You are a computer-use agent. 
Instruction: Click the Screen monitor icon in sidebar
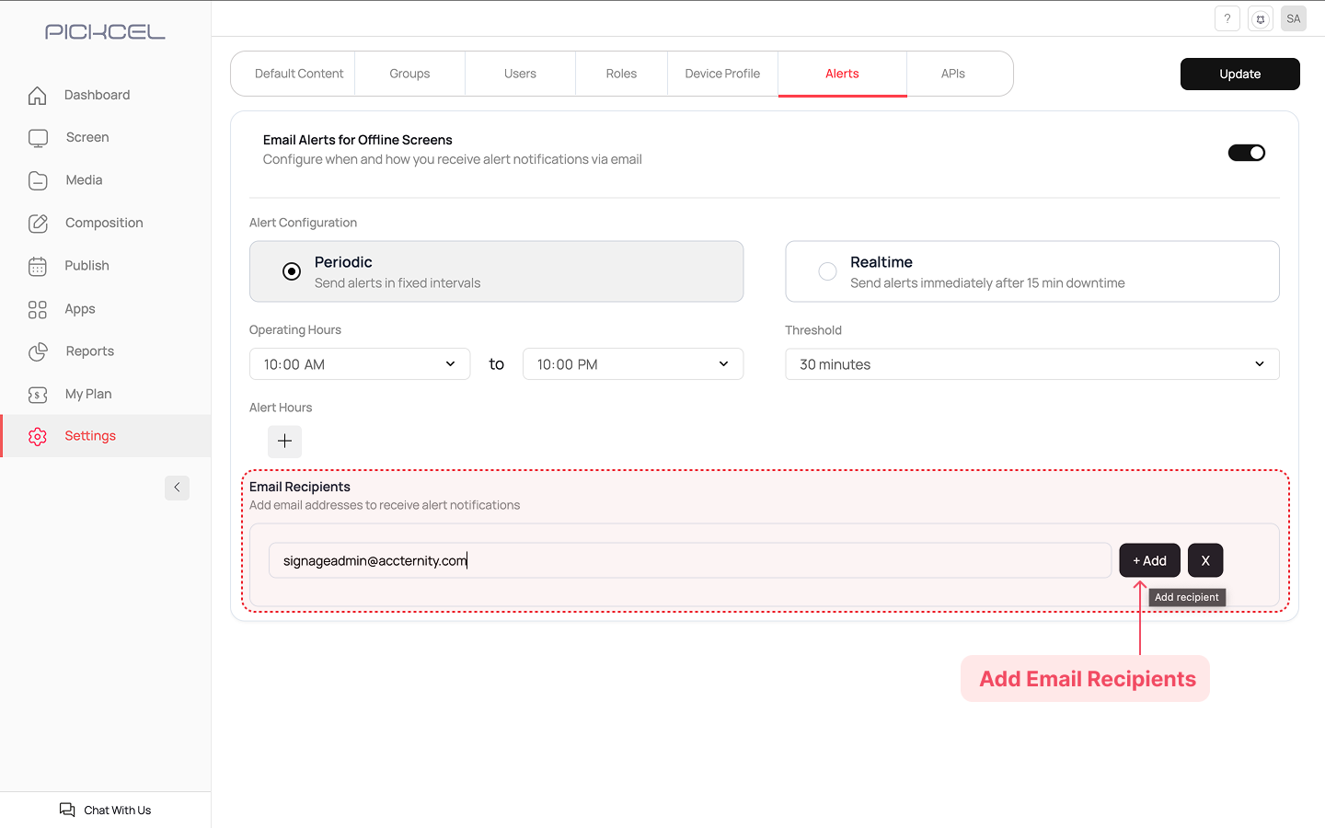tap(38, 138)
